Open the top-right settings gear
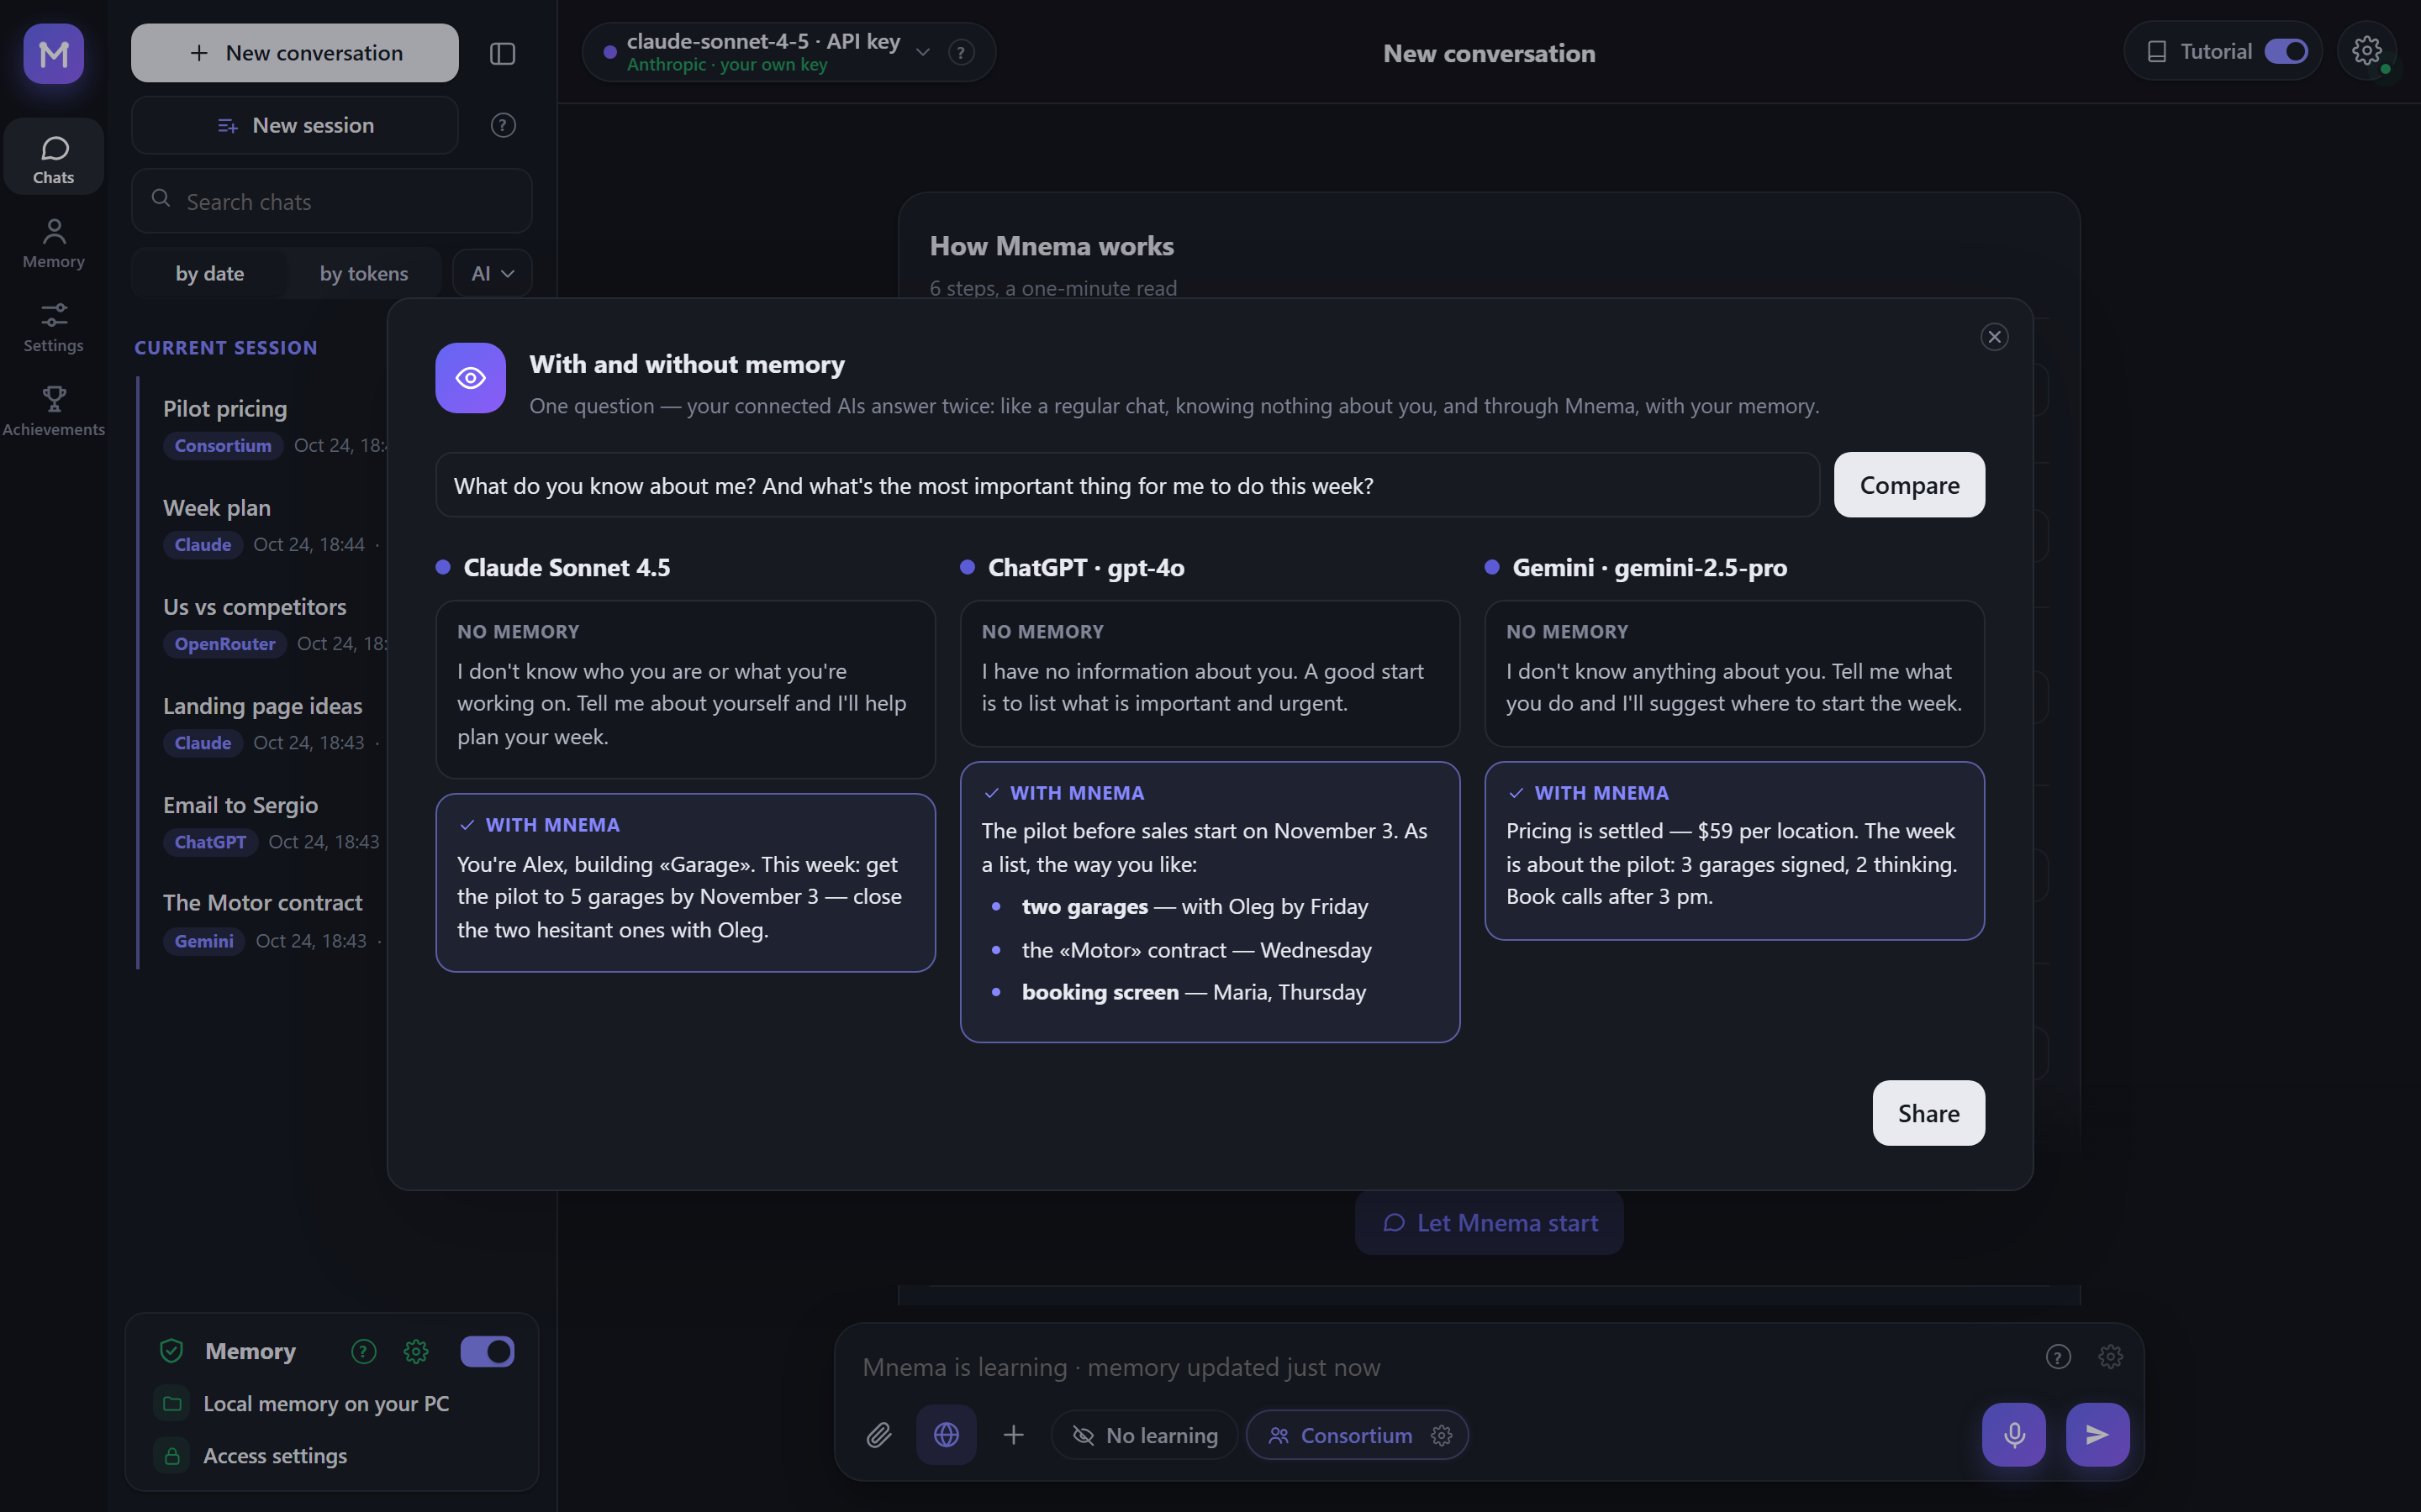 (2367, 51)
